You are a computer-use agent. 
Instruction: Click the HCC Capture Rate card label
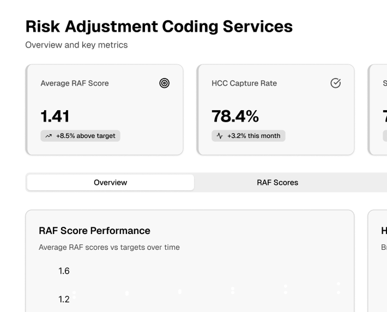244,83
